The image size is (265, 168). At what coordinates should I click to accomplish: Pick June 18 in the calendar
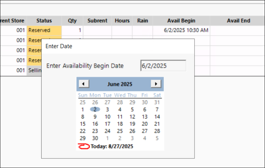[x=120, y=124]
